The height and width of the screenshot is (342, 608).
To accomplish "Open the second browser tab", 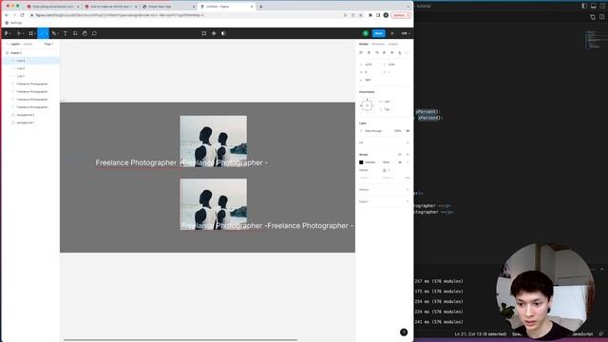I will point(110,7).
